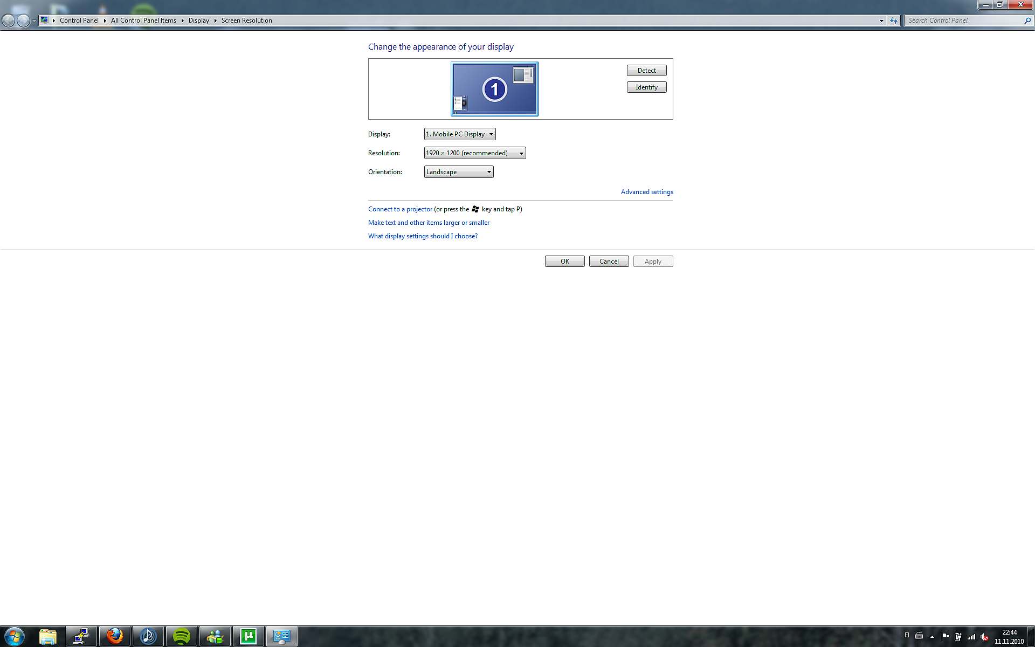
Task: Open Advanced settings link
Action: (647, 192)
